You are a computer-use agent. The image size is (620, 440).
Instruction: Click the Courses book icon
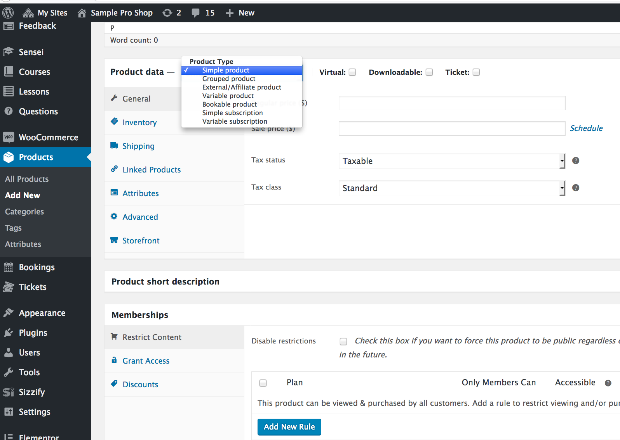point(9,71)
